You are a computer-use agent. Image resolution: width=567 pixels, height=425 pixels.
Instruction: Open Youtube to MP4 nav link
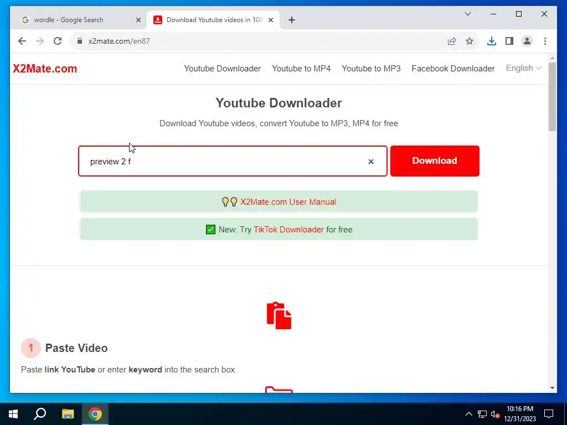(x=301, y=69)
